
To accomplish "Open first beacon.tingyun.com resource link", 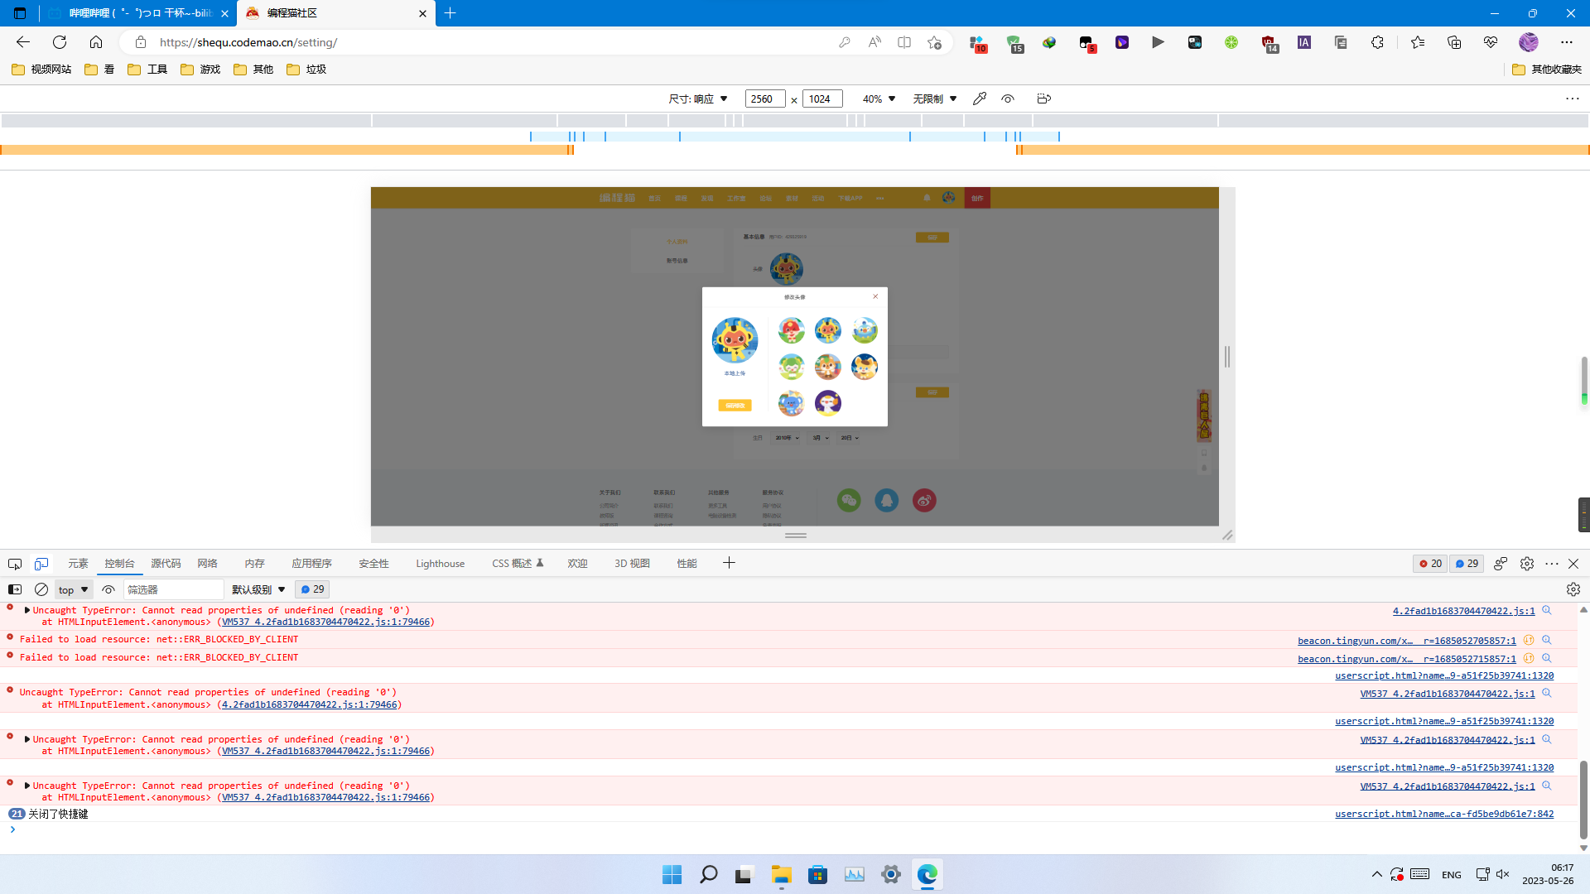I will coord(1406,641).
